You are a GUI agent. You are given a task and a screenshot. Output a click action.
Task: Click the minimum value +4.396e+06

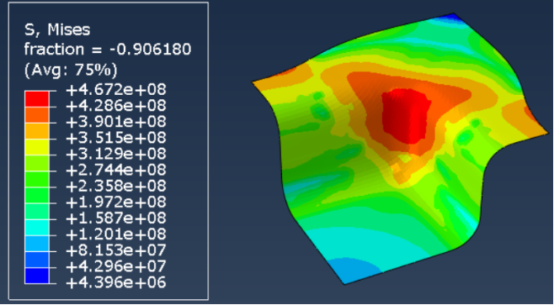[116, 282]
